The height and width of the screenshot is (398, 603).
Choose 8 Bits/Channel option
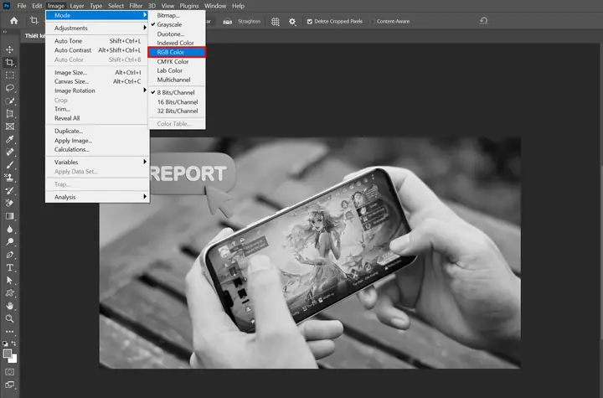click(177, 92)
